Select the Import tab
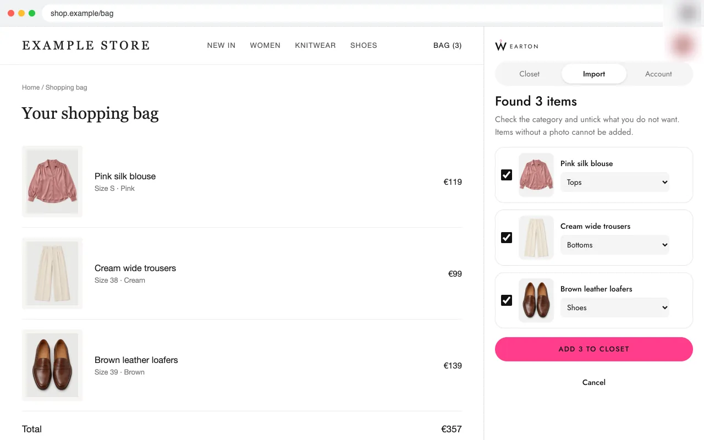The image size is (704, 440). coord(594,74)
